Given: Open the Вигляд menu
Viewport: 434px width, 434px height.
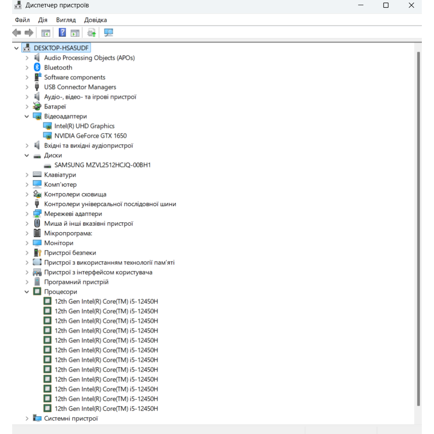Looking at the screenshot, I should pos(66,20).
